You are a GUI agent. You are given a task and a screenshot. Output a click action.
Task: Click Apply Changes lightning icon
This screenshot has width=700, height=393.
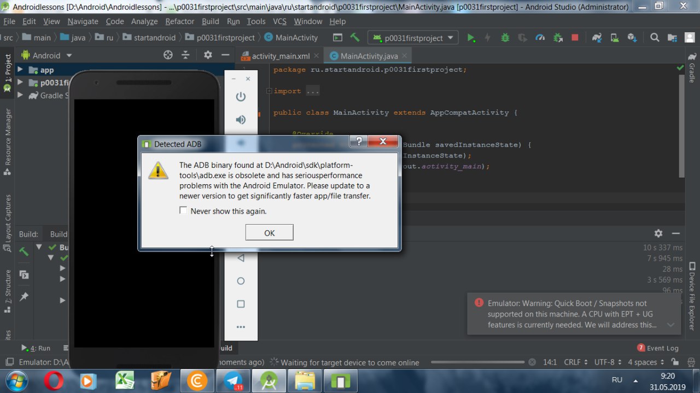click(x=488, y=38)
